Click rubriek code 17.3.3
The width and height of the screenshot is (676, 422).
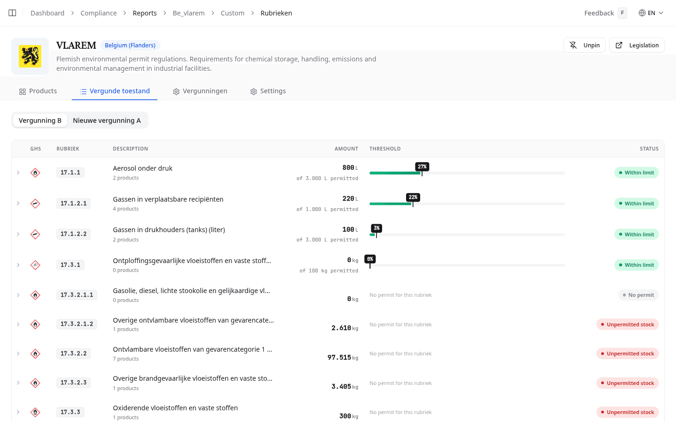click(x=70, y=412)
